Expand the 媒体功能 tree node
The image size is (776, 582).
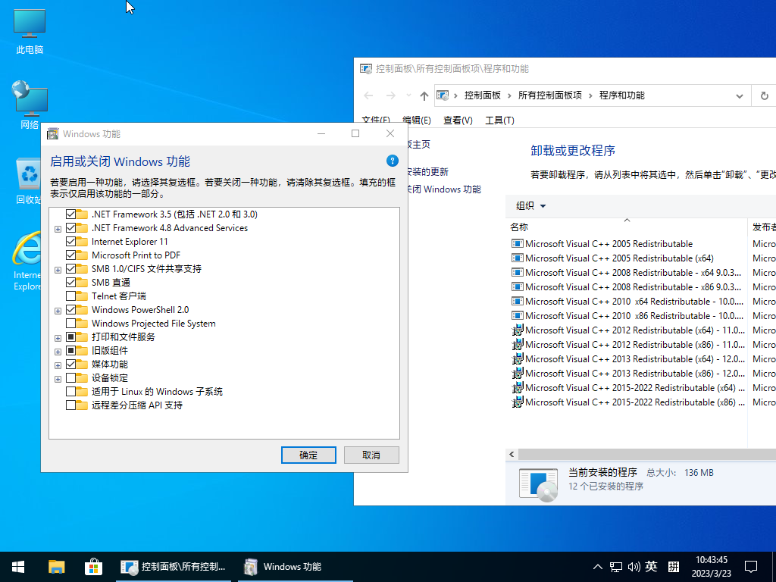58,365
